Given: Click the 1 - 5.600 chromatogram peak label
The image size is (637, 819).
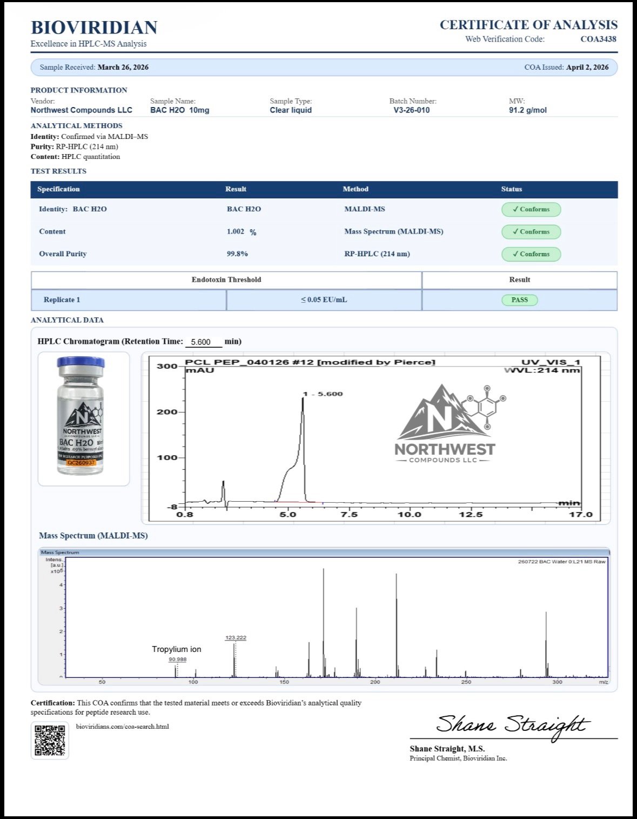Looking at the screenshot, I should coord(323,394).
